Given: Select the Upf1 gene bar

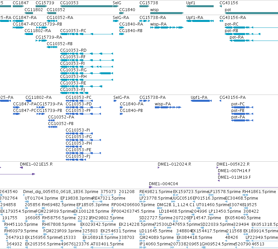Looking at the screenshot, I should [x=200, y=6].
